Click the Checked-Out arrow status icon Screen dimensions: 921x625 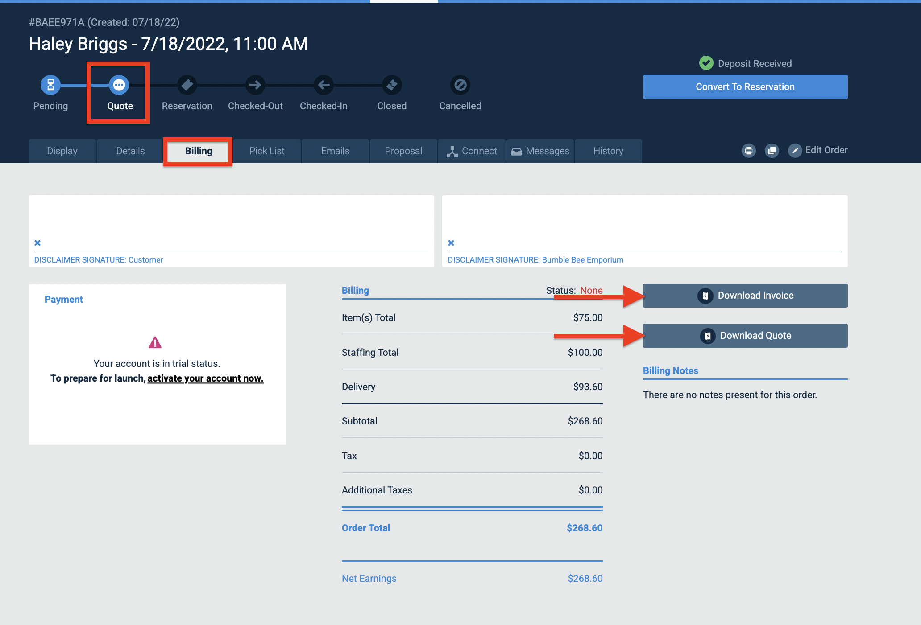pyautogui.click(x=255, y=85)
